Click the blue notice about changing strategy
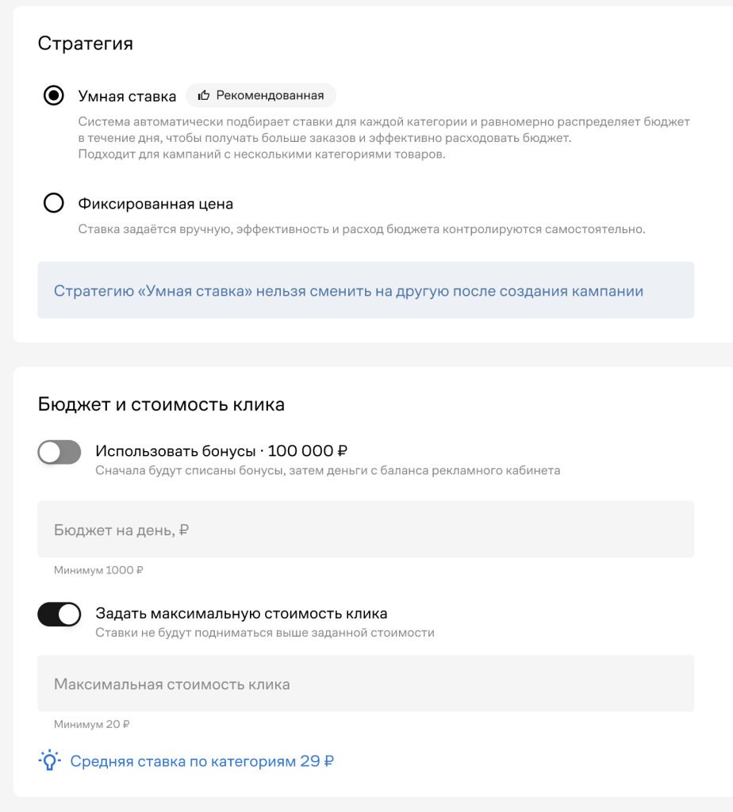The height and width of the screenshot is (812, 733). (366, 290)
